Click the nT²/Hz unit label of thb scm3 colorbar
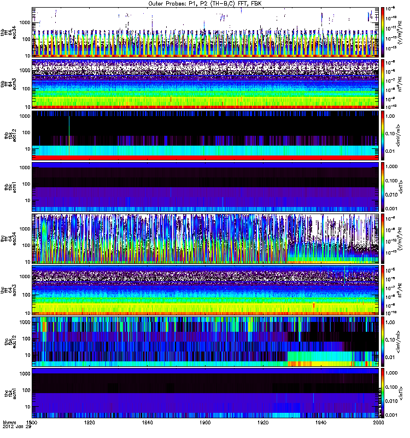This screenshot has width=410, height=438. [x=400, y=84]
